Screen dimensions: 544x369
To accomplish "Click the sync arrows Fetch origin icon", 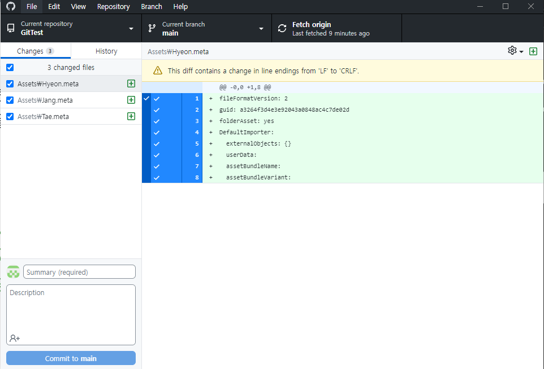I will (282, 28).
